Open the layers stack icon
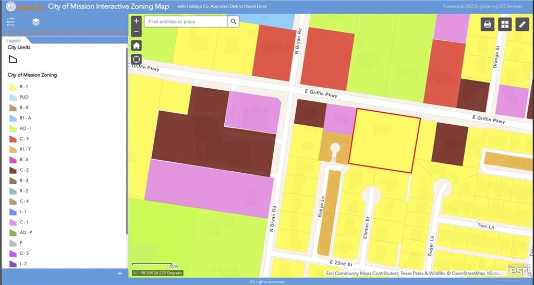The width and height of the screenshot is (534, 285). click(36, 22)
